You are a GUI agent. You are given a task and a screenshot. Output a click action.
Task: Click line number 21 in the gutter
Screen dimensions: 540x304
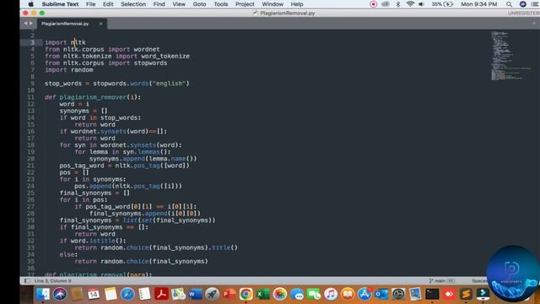click(x=30, y=166)
